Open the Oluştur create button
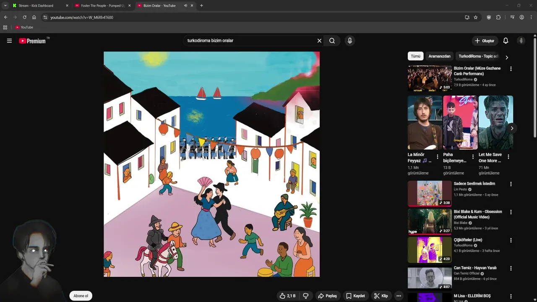Image resolution: width=537 pixels, height=302 pixels. (484, 41)
